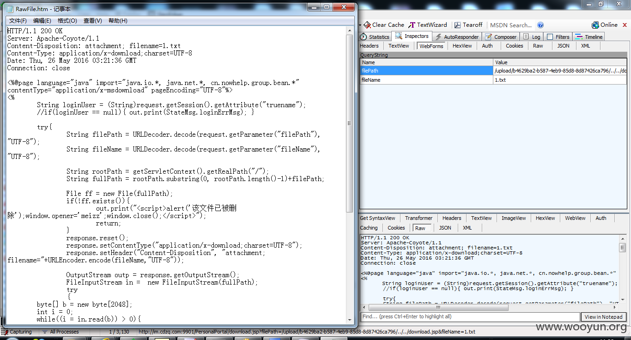Select the fileName row name cell
This screenshot has width=631, height=340.
[426, 79]
